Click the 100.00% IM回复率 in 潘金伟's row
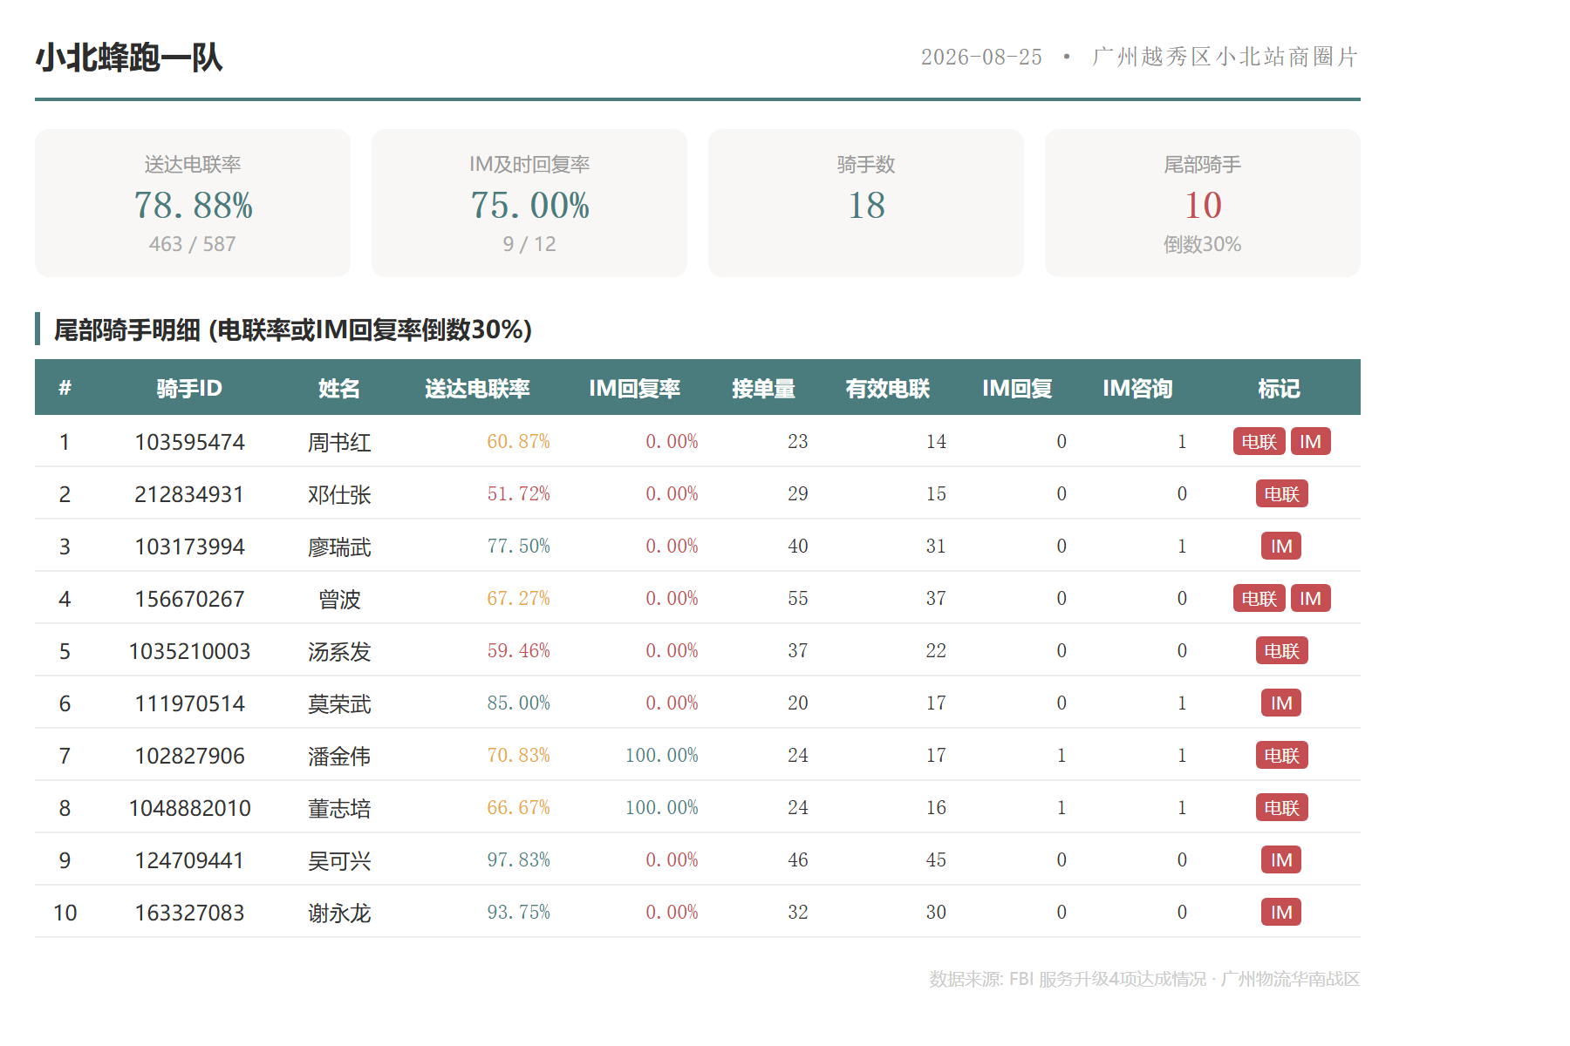The image size is (1570, 1046). [662, 755]
